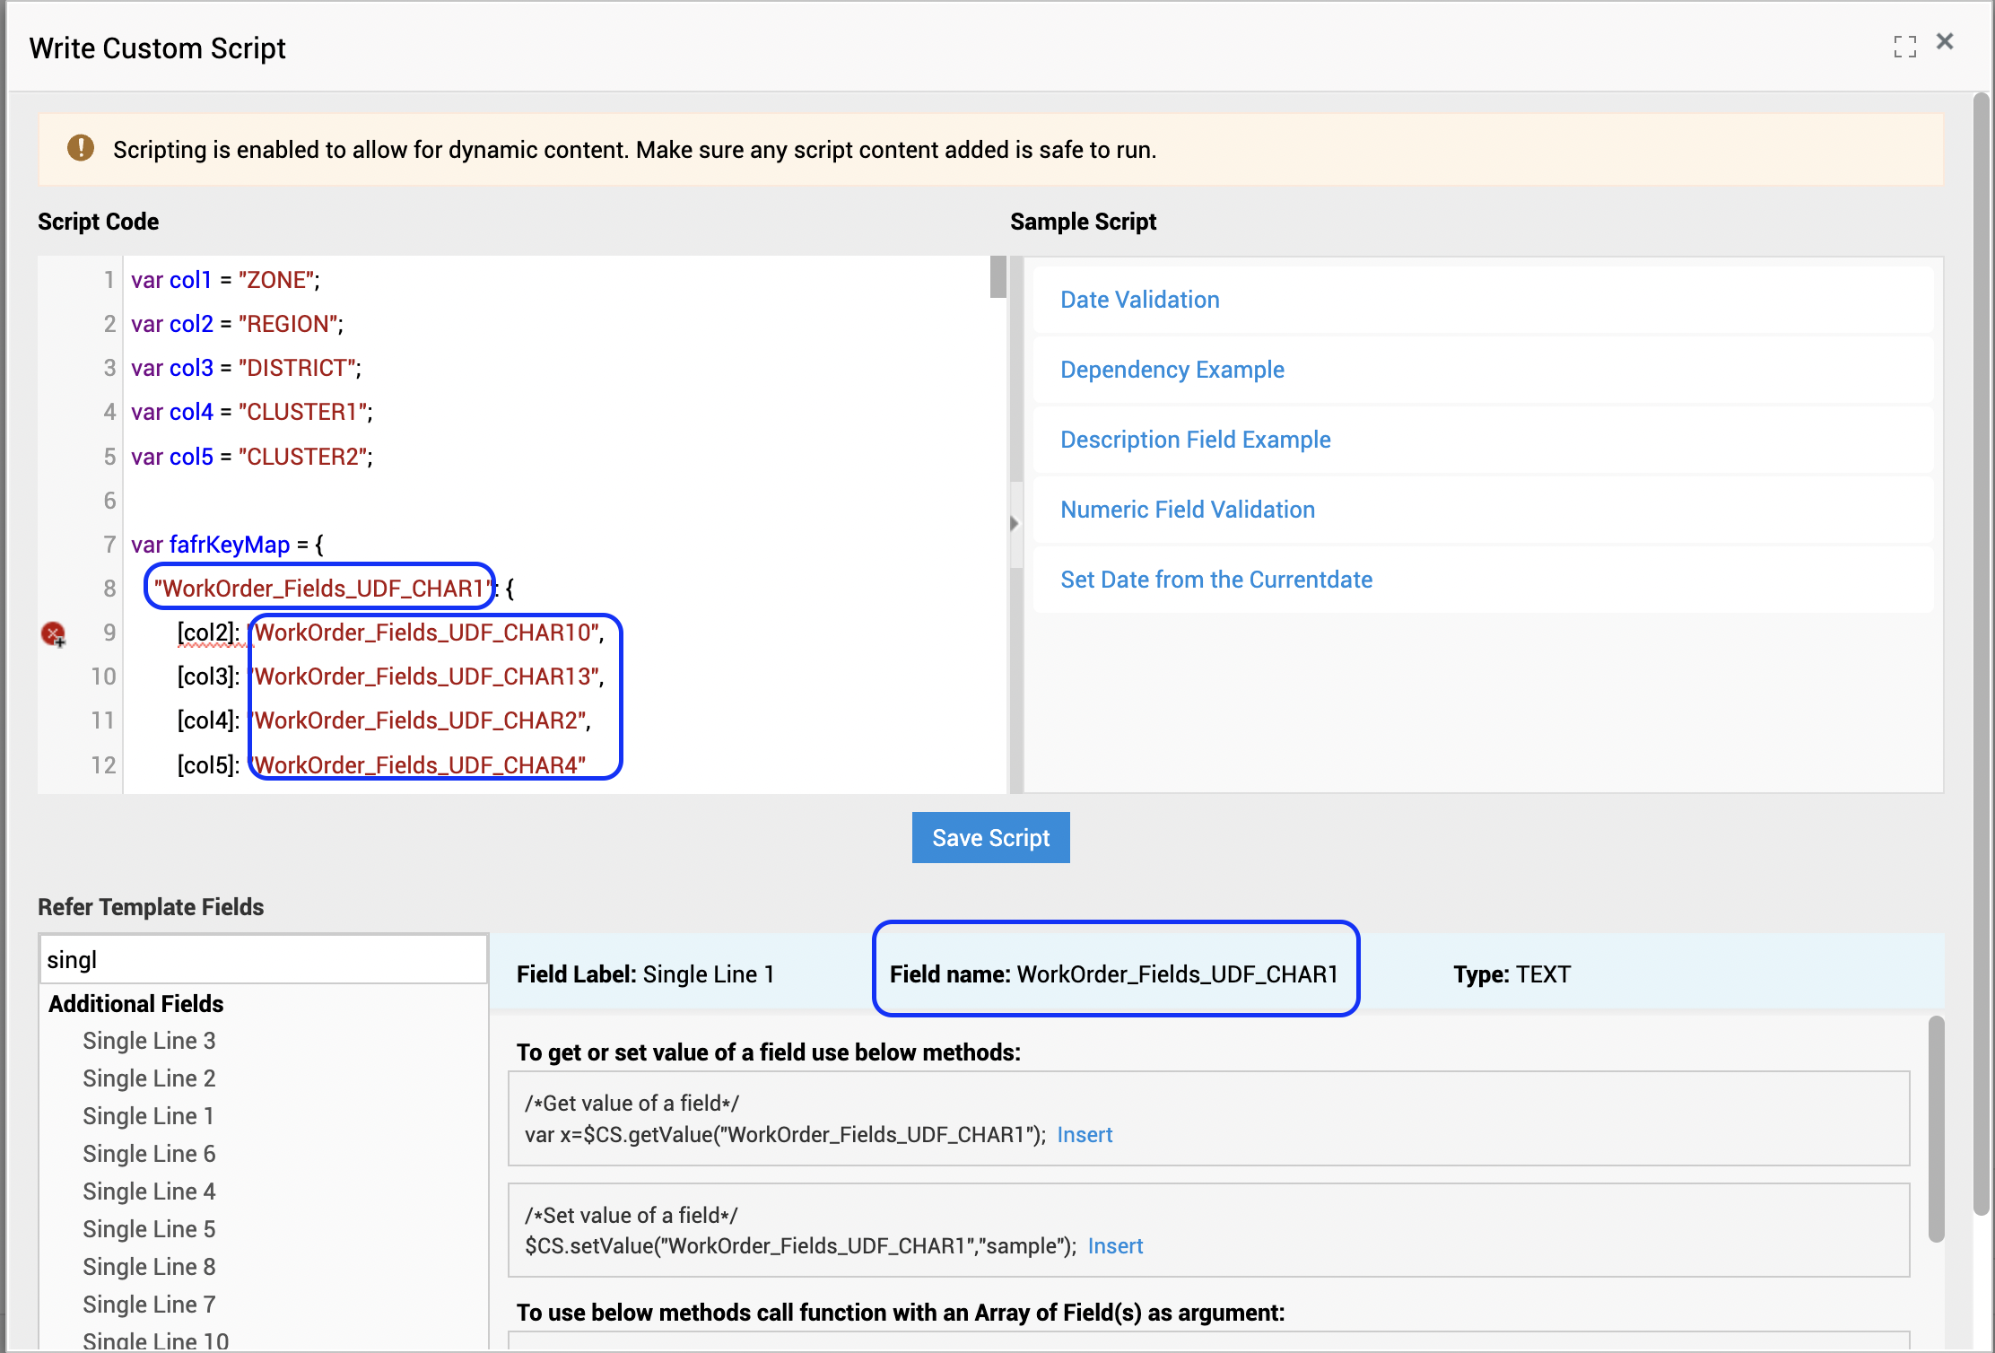
Task: Open the Numeric Field Validation sample
Action: coord(1187,510)
